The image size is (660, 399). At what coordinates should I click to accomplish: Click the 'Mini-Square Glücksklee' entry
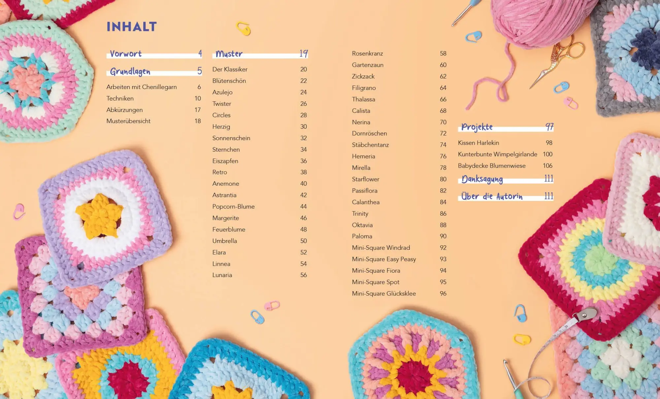pyautogui.click(x=384, y=293)
